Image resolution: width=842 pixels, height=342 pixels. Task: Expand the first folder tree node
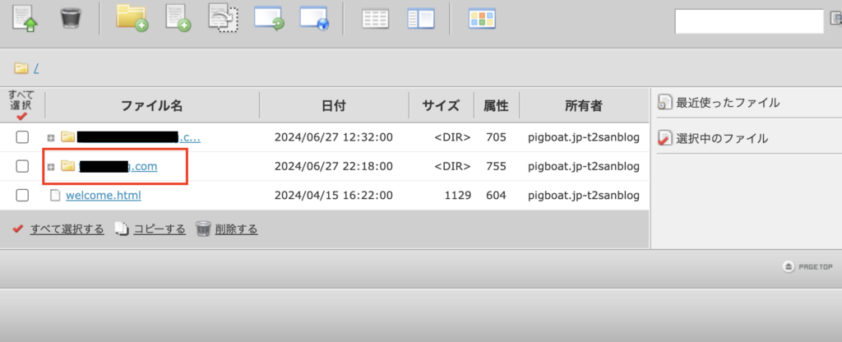pos(51,137)
